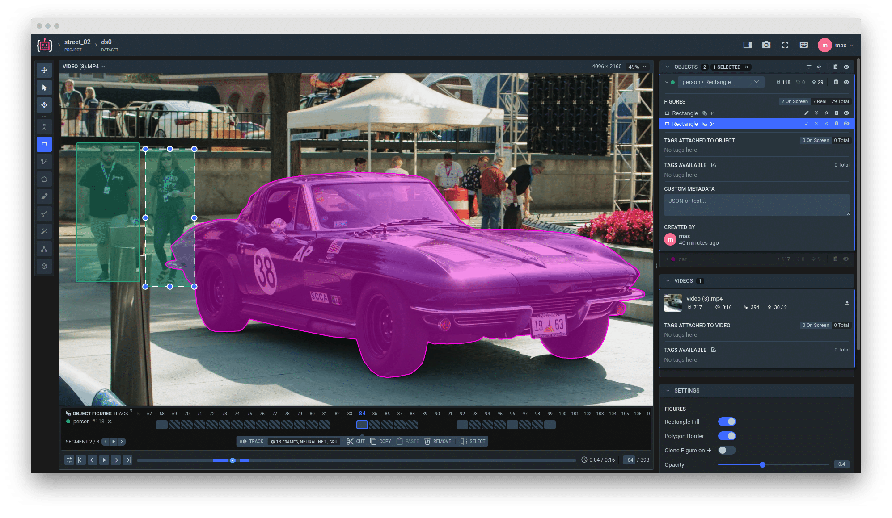The height and width of the screenshot is (518, 892).
Task: Move first Rectangle figure up with double chevron
Action: point(827,113)
